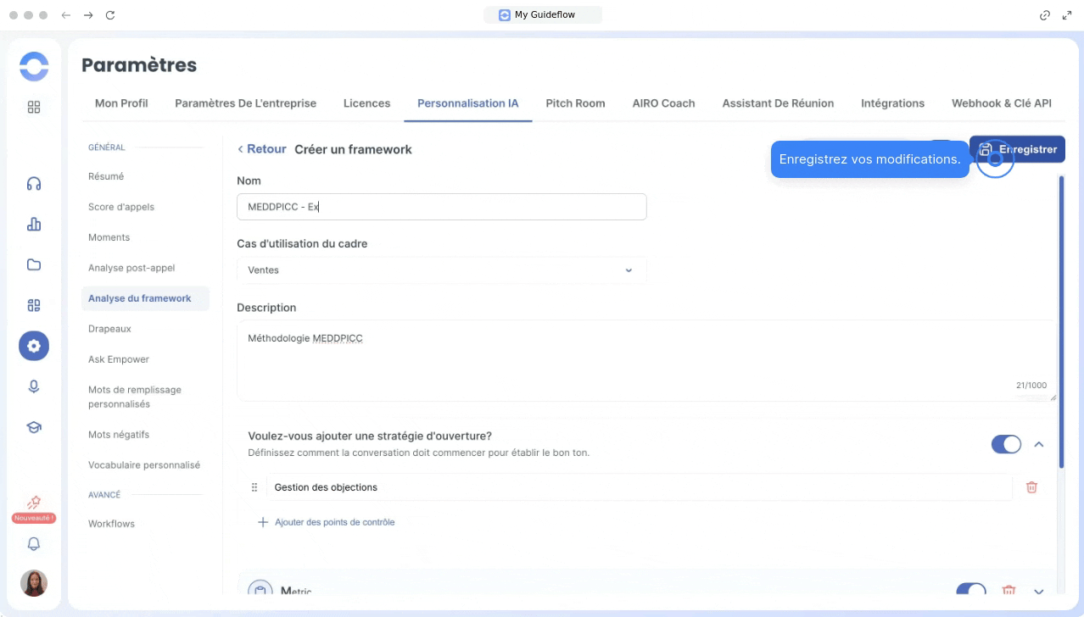Switch to the Pitch Room tab
Image resolution: width=1084 pixels, height=617 pixels.
(x=575, y=103)
